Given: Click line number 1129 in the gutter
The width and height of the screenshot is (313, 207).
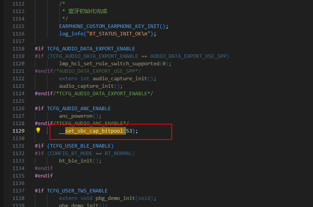Looking at the screenshot, I should click(x=18, y=131).
